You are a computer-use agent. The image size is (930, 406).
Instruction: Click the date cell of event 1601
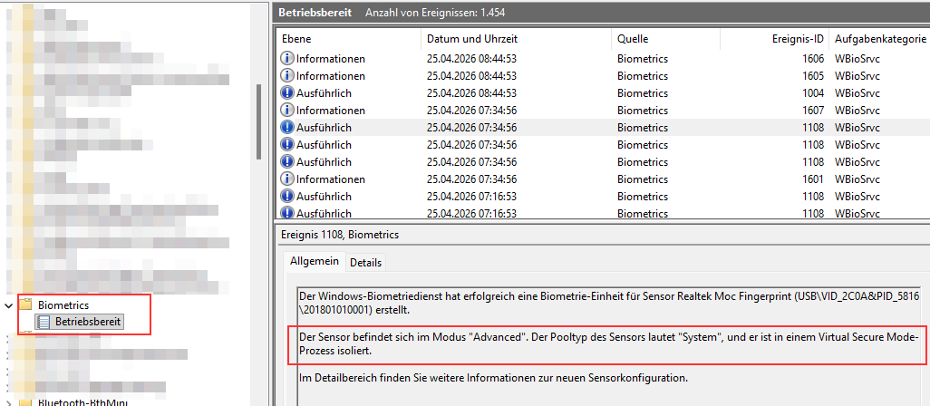pos(471,179)
